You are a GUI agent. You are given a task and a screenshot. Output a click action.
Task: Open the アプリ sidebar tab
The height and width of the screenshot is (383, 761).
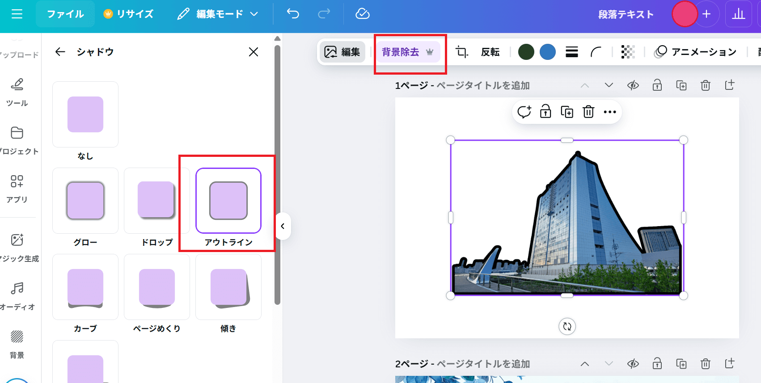click(17, 189)
